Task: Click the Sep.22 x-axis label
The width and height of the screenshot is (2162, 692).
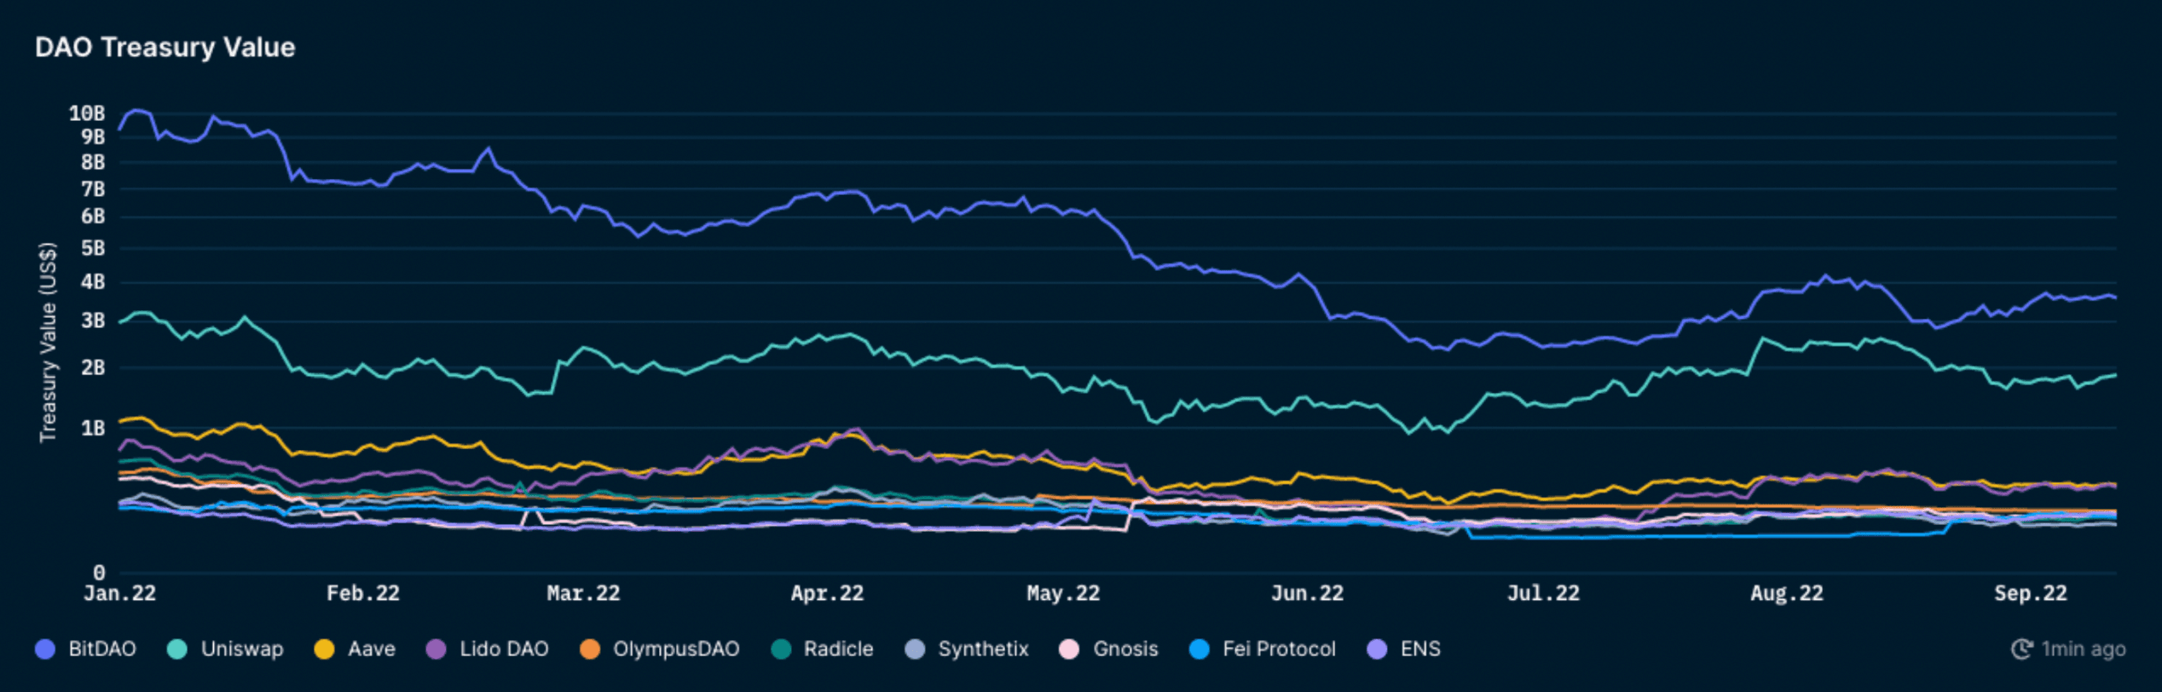Action: tap(2031, 594)
